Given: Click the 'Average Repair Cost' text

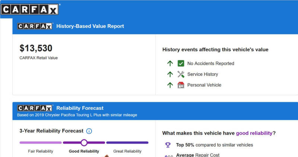Looking at the screenshot, I should 198,155.
